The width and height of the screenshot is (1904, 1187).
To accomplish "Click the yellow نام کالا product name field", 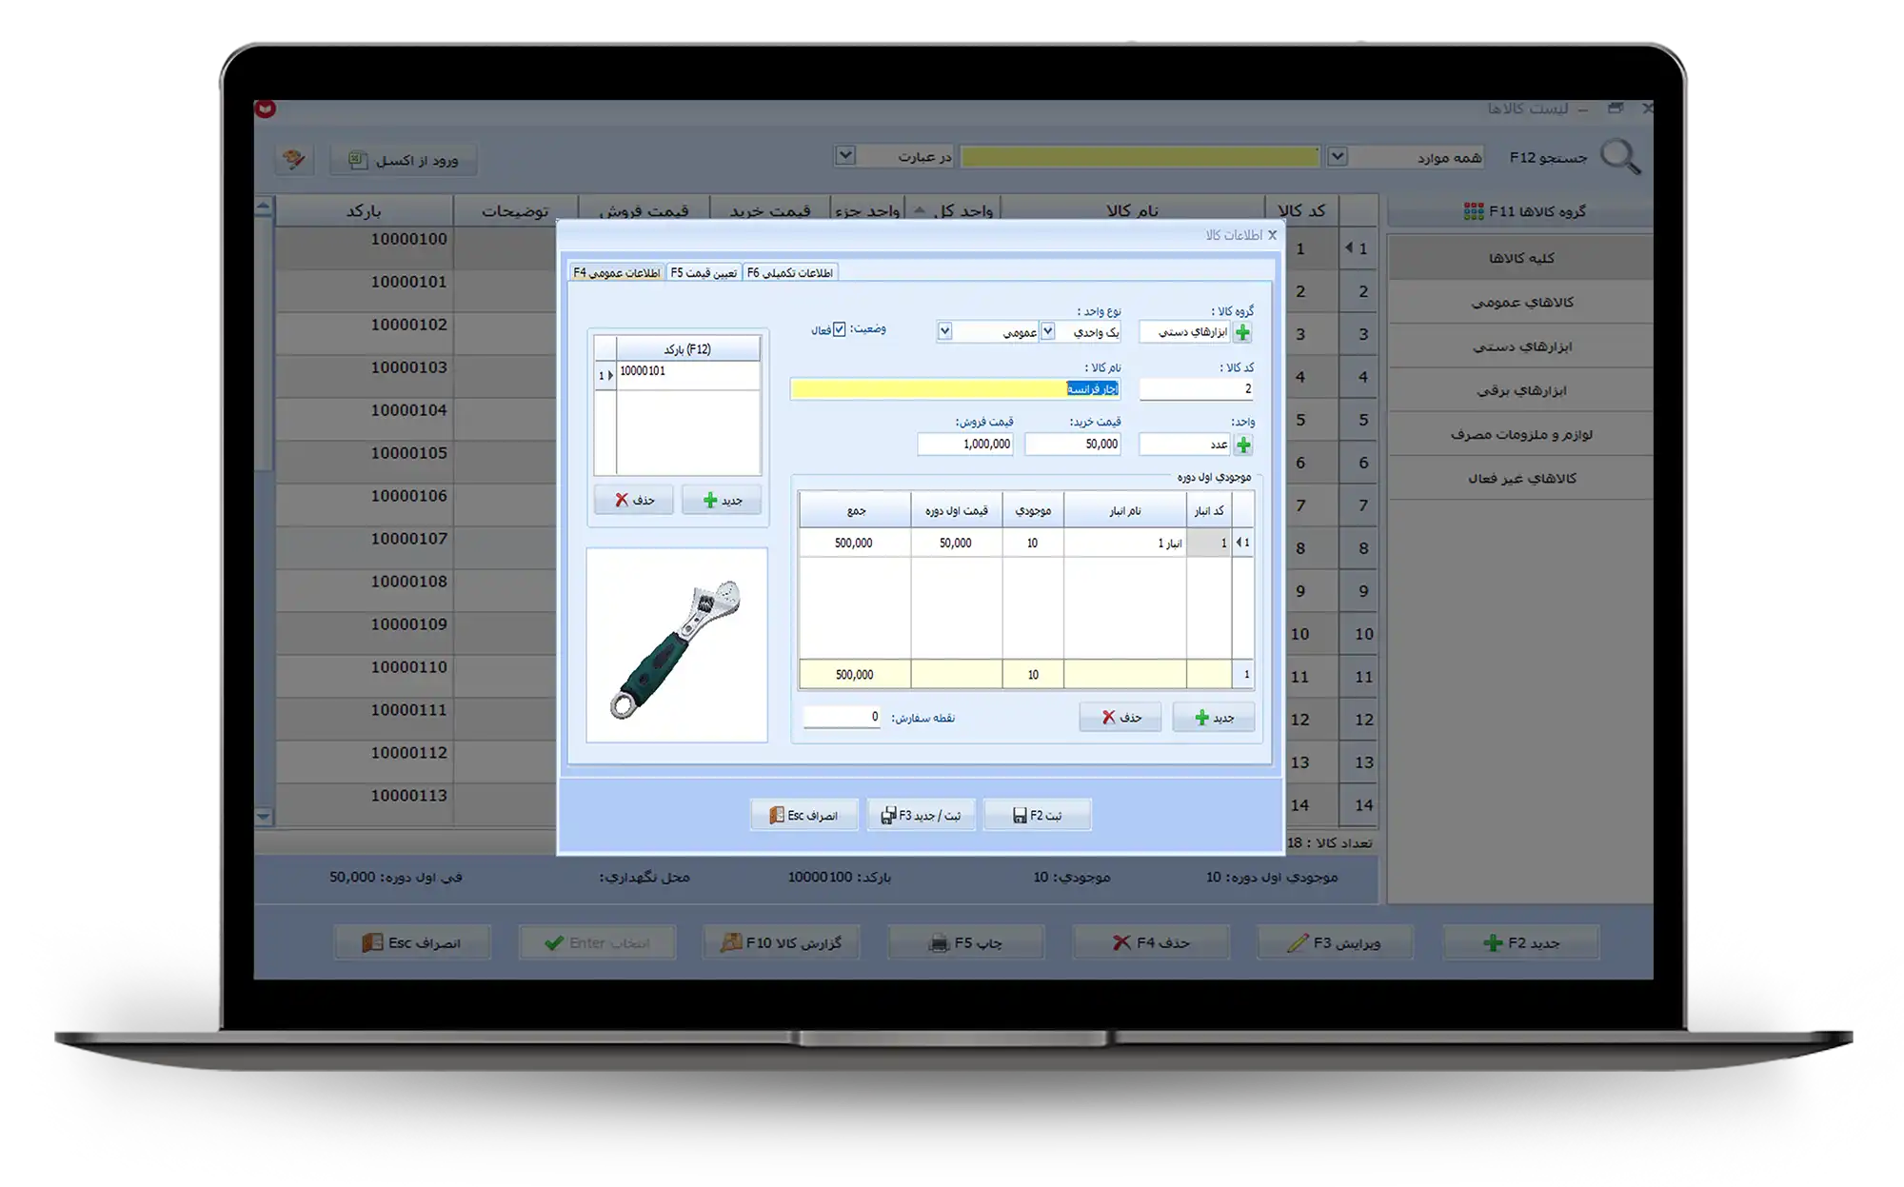I will coord(955,388).
